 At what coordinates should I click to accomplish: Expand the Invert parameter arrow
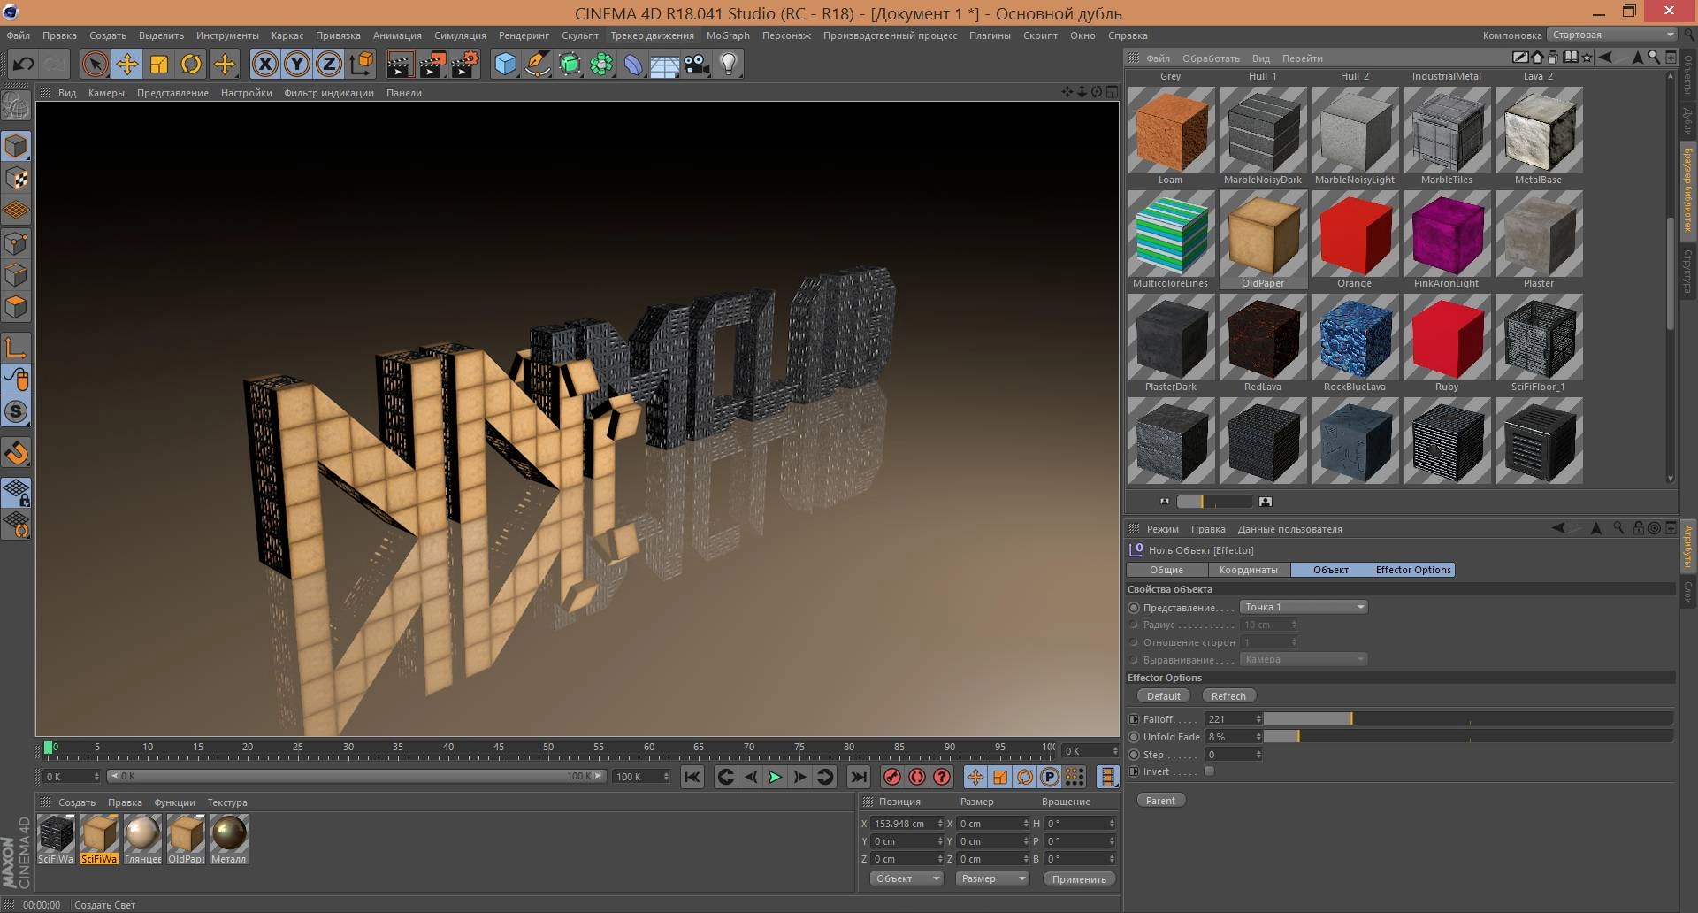pos(1134,771)
